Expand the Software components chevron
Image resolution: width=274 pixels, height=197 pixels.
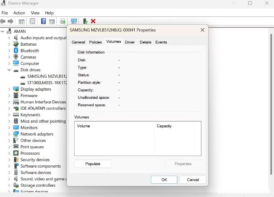point(9,166)
